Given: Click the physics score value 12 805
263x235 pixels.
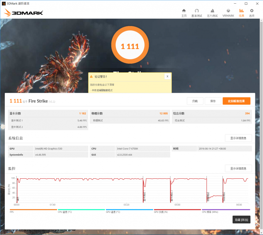Looking at the screenshot, I should (x=164, y=113).
